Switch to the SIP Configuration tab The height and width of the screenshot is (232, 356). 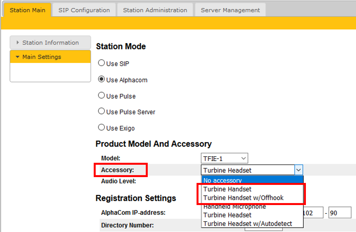tap(84, 10)
